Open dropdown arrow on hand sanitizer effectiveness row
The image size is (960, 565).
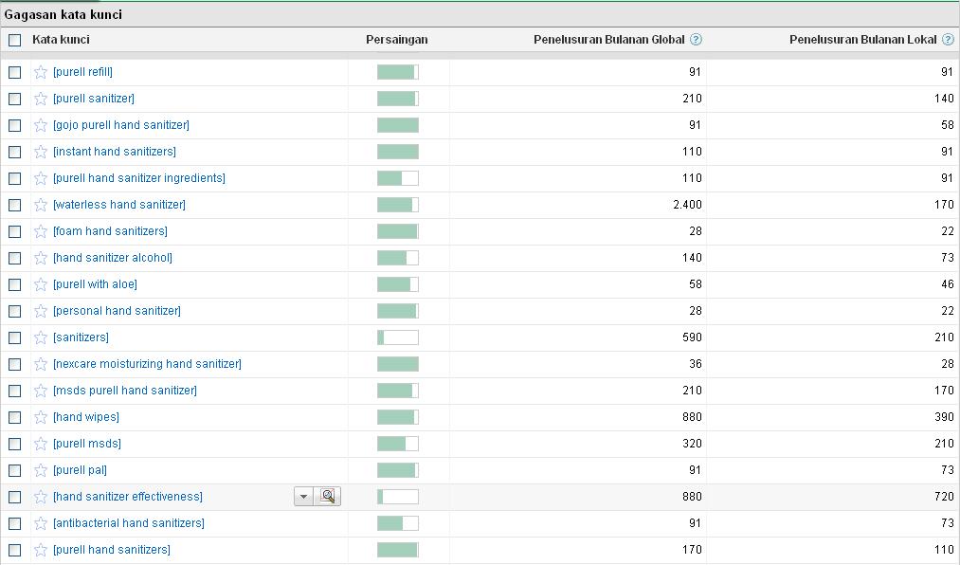(x=303, y=497)
